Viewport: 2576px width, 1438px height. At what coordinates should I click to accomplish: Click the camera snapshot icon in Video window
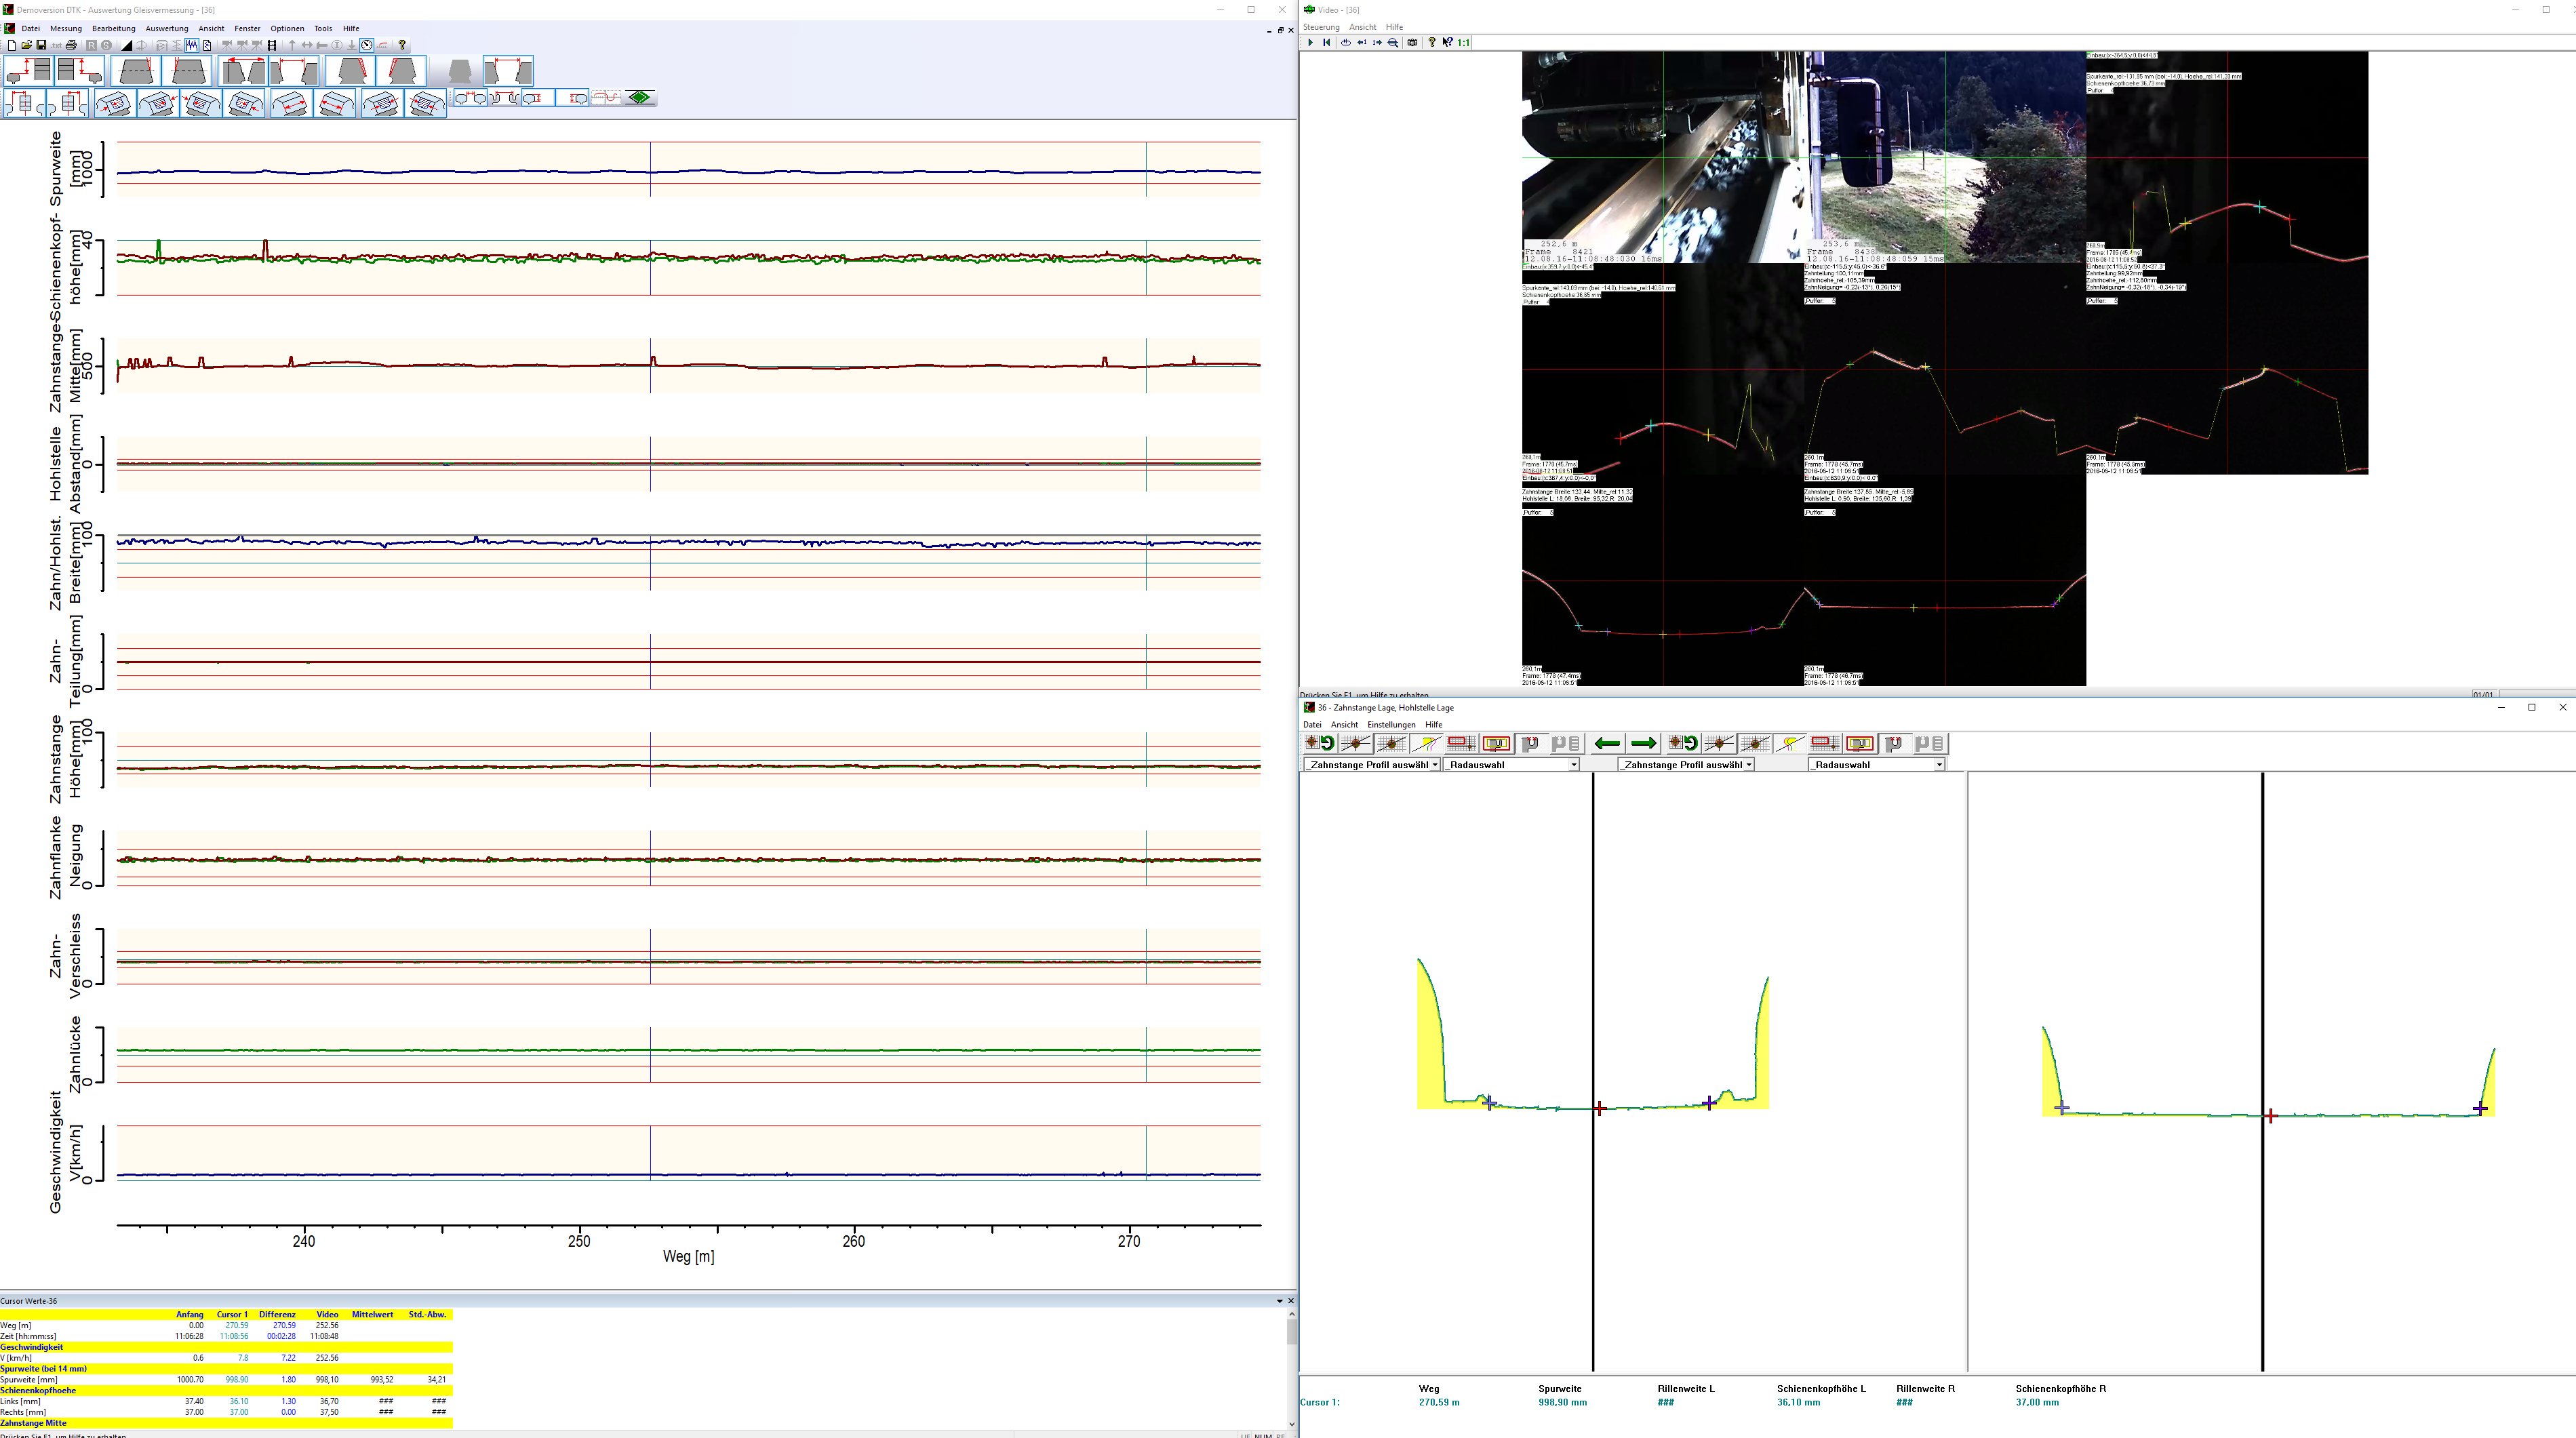[x=1412, y=42]
